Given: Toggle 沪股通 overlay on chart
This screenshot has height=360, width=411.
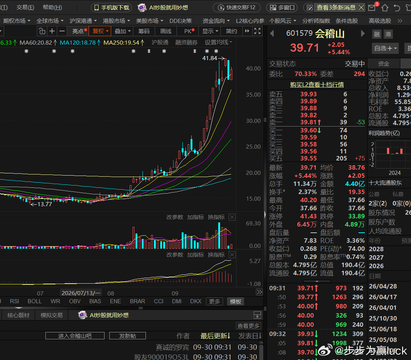Looking at the screenshot, I should tap(160, 42).
